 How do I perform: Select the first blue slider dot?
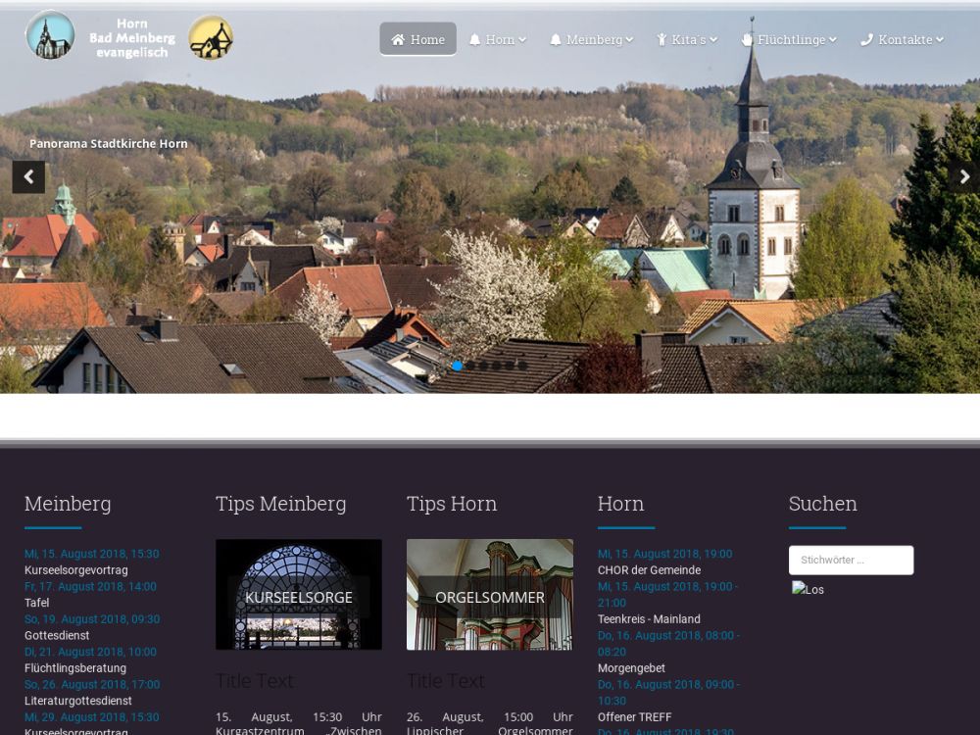click(457, 366)
